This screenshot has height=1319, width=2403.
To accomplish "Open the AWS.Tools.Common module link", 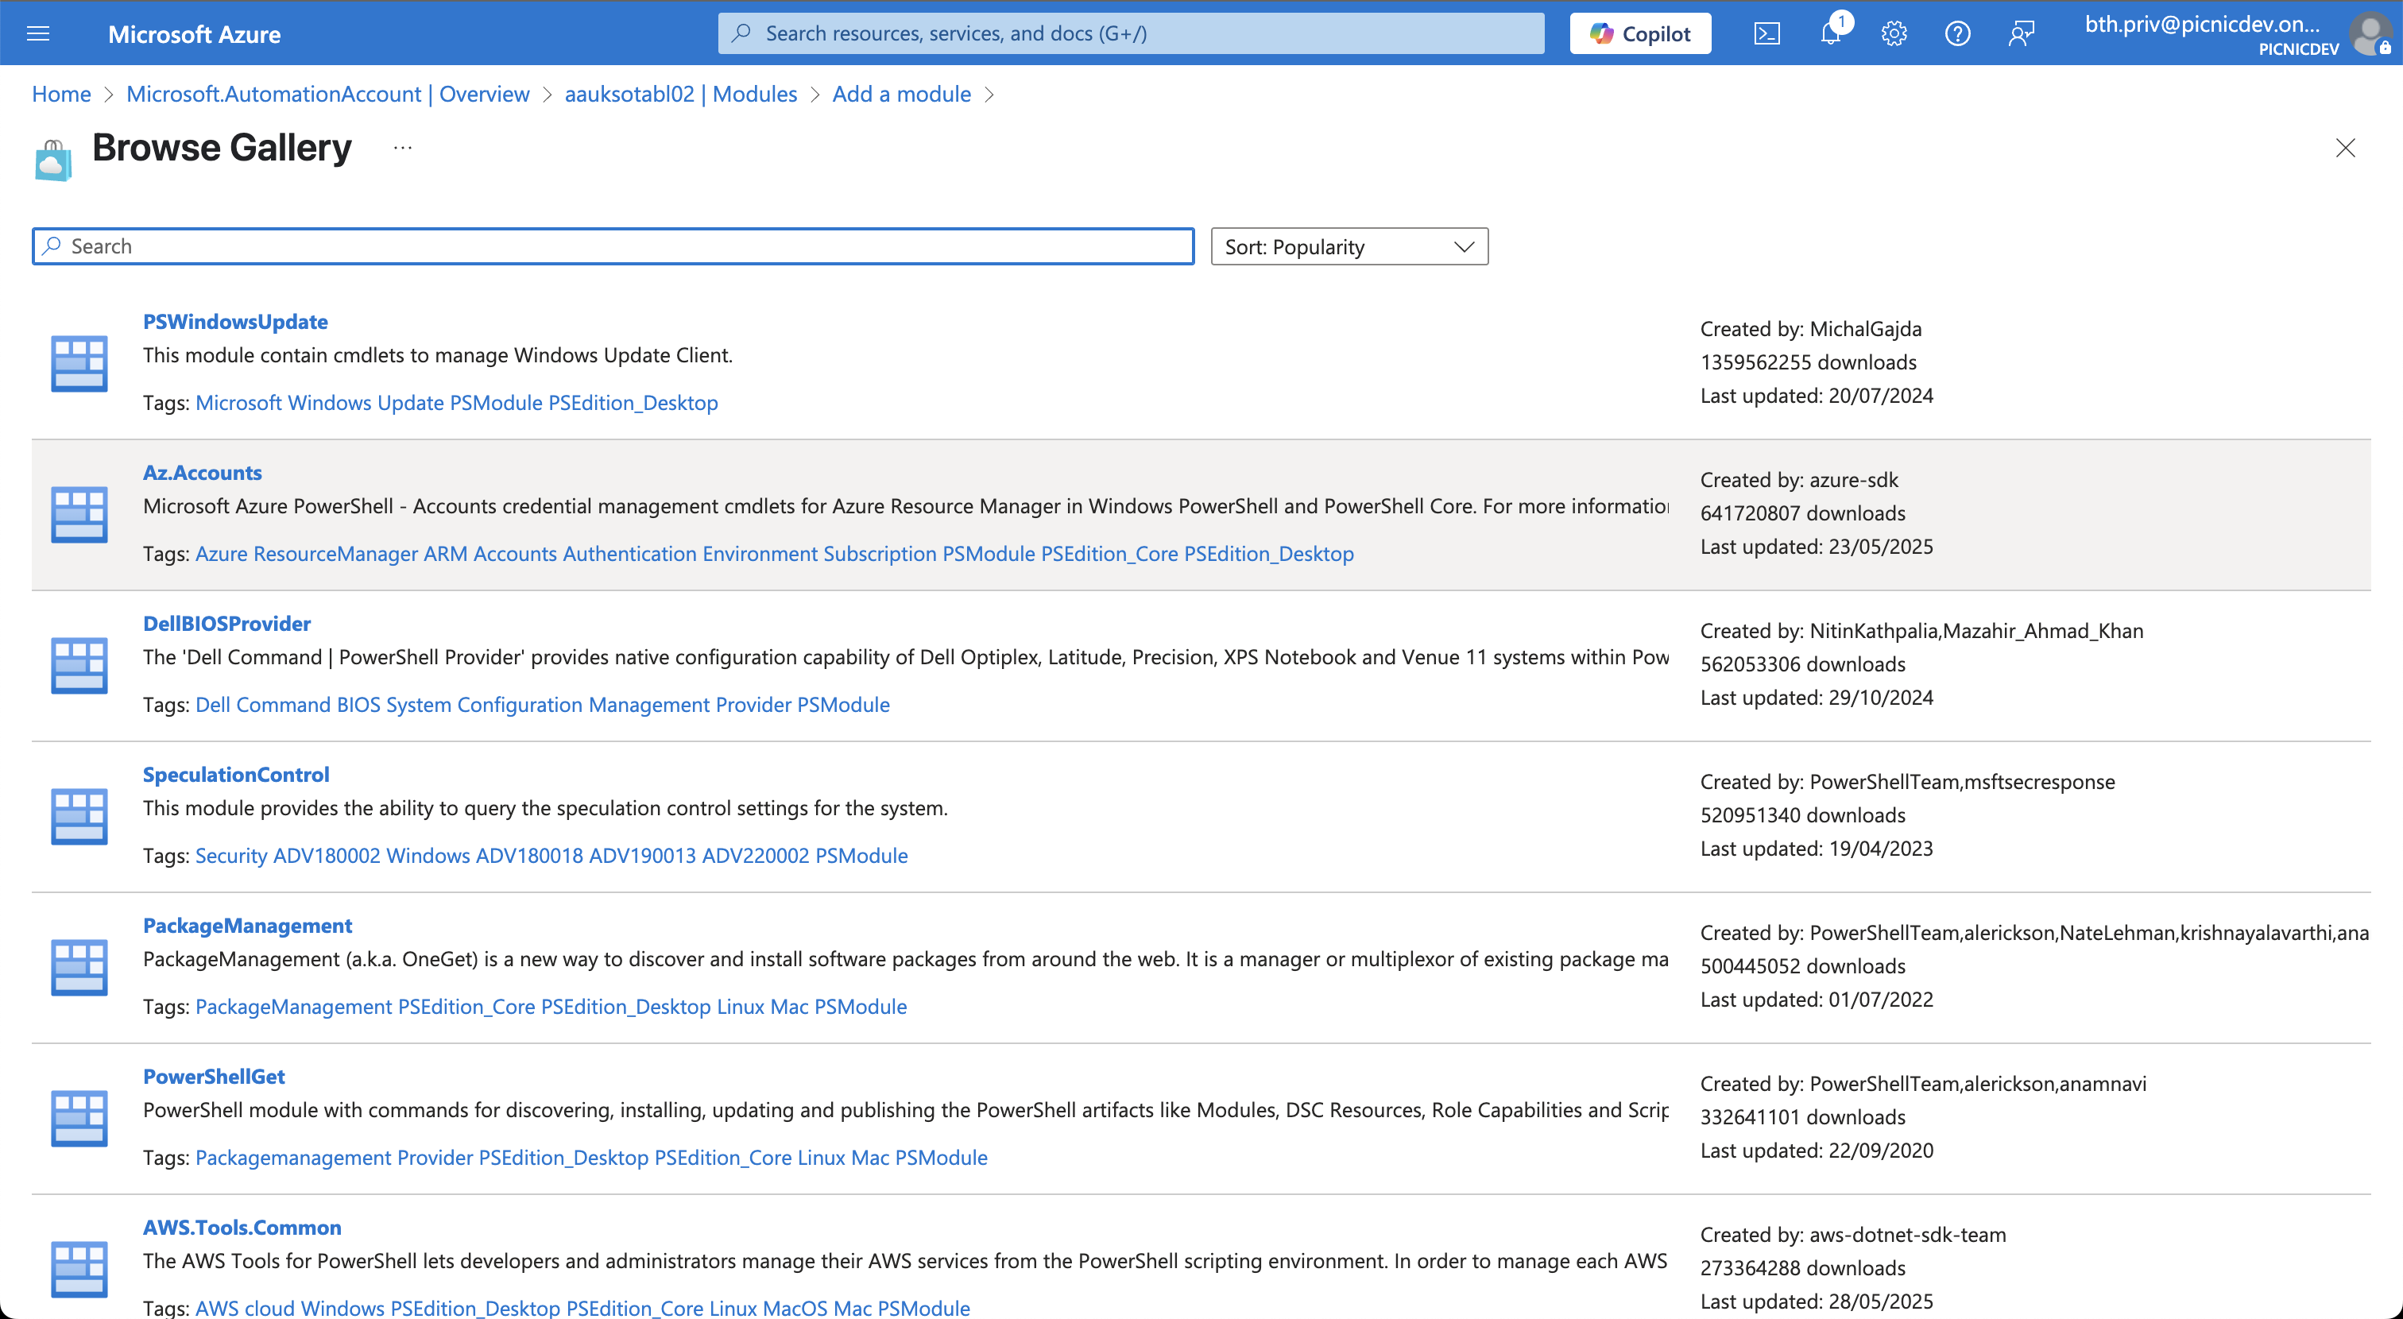I will (242, 1228).
